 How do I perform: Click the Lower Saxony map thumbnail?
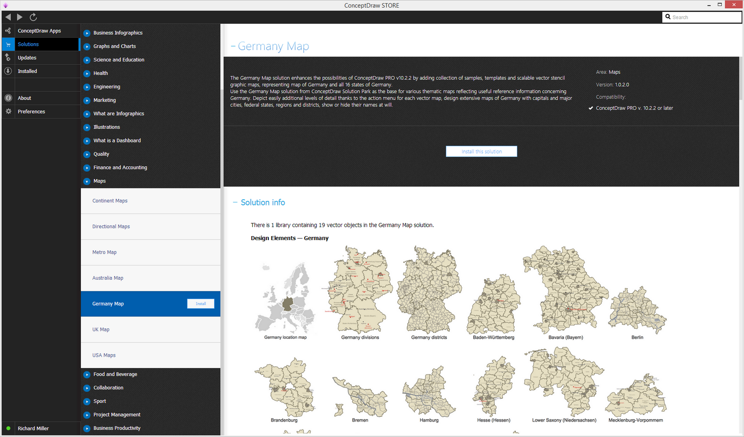564,382
